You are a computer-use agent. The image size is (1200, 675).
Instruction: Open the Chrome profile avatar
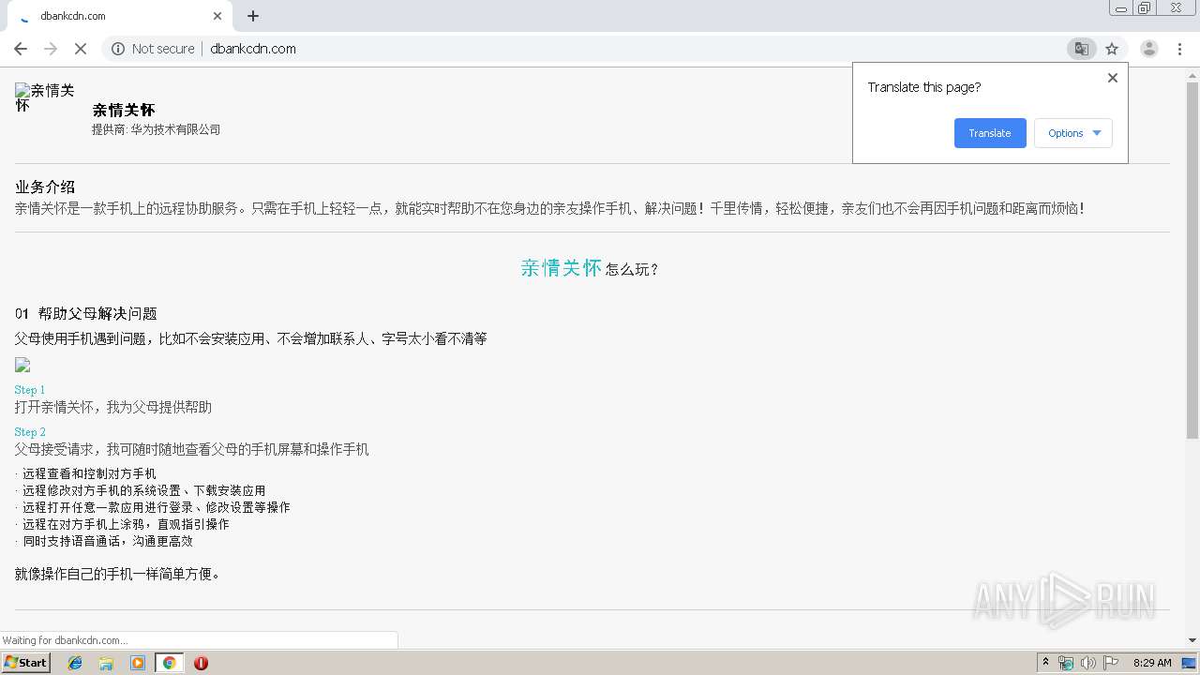[1148, 49]
